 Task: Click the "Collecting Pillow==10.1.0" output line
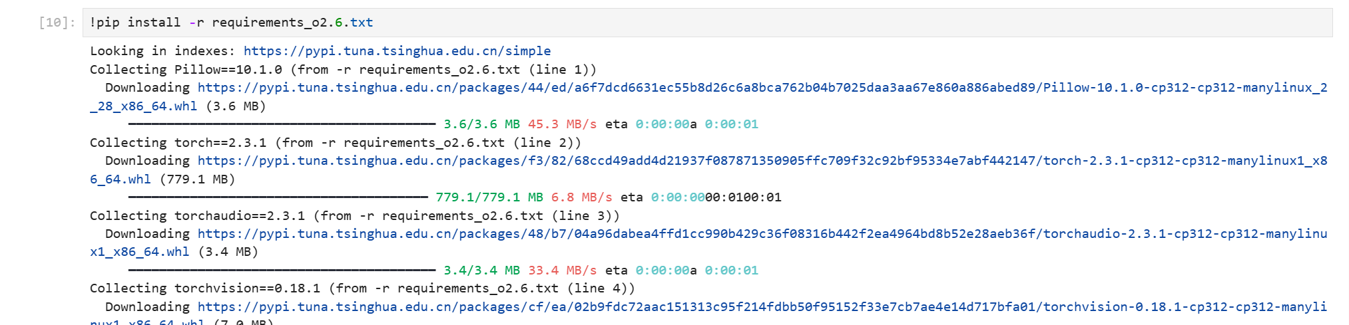[x=343, y=70]
